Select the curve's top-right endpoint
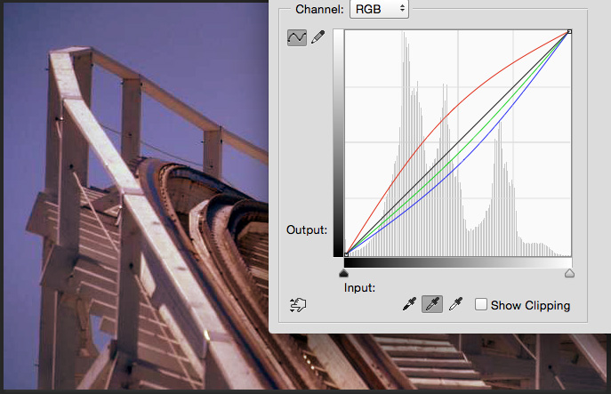The image size is (611, 394). (569, 31)
